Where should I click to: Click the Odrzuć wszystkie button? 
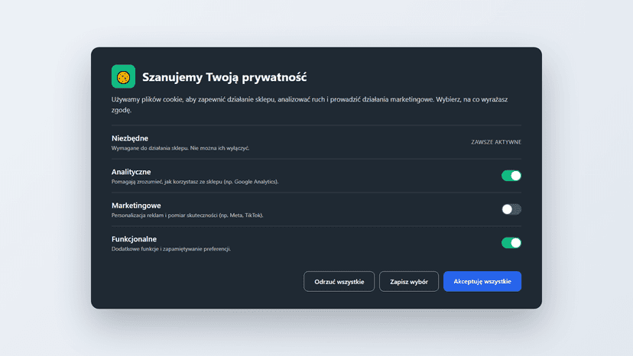tap(339, 281)
